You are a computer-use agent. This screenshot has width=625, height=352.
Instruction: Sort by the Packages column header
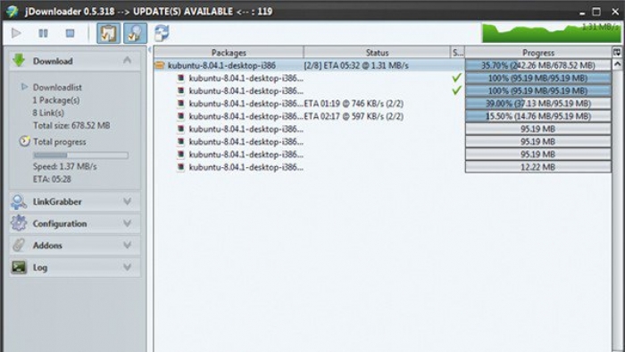(229, 53)
